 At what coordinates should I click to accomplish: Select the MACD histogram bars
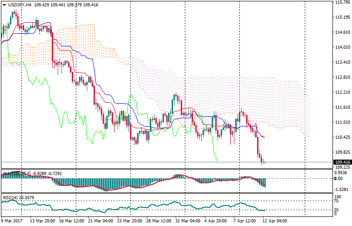[x=91, y=182]
